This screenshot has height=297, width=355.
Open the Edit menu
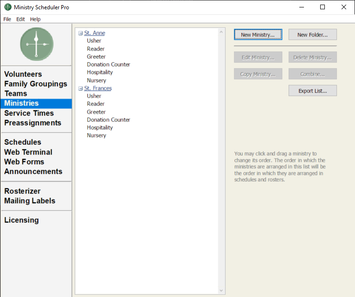20,19
